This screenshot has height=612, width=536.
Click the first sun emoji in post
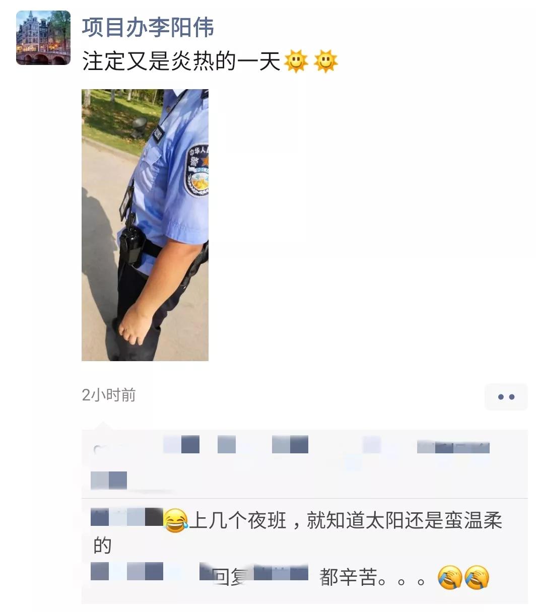point(296,61)
